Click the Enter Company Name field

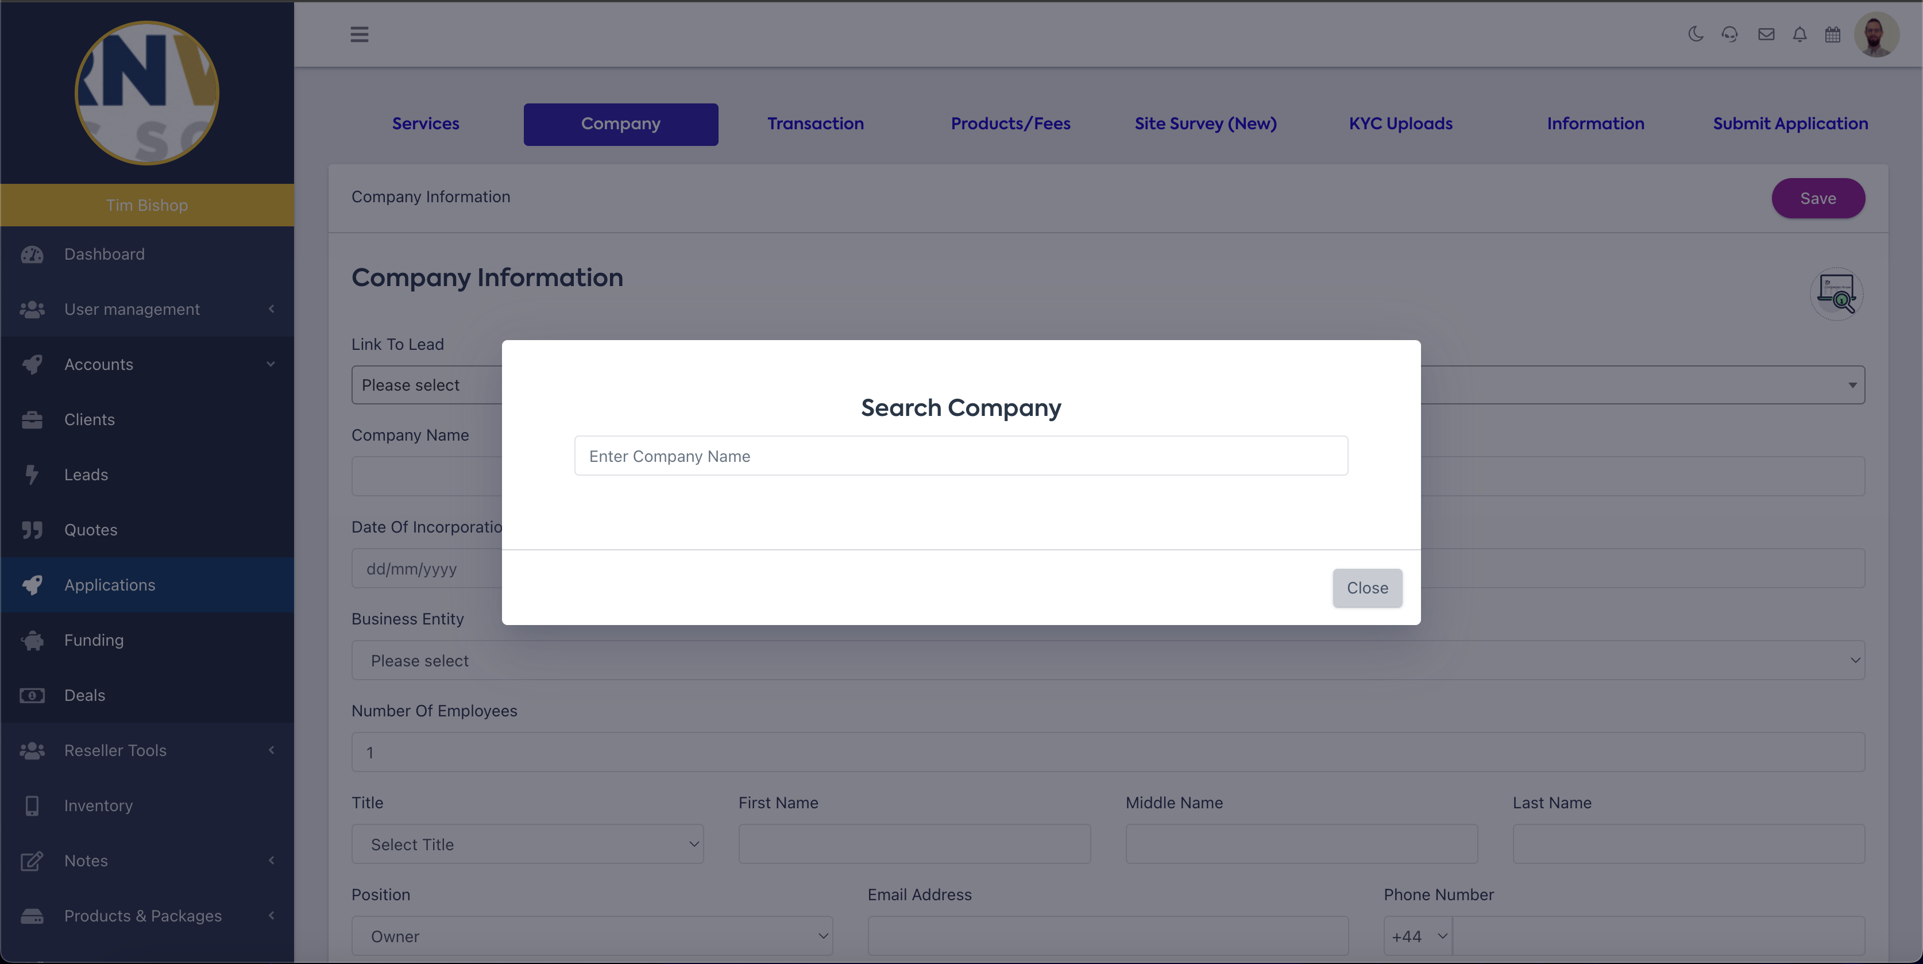tap(961, 456)
